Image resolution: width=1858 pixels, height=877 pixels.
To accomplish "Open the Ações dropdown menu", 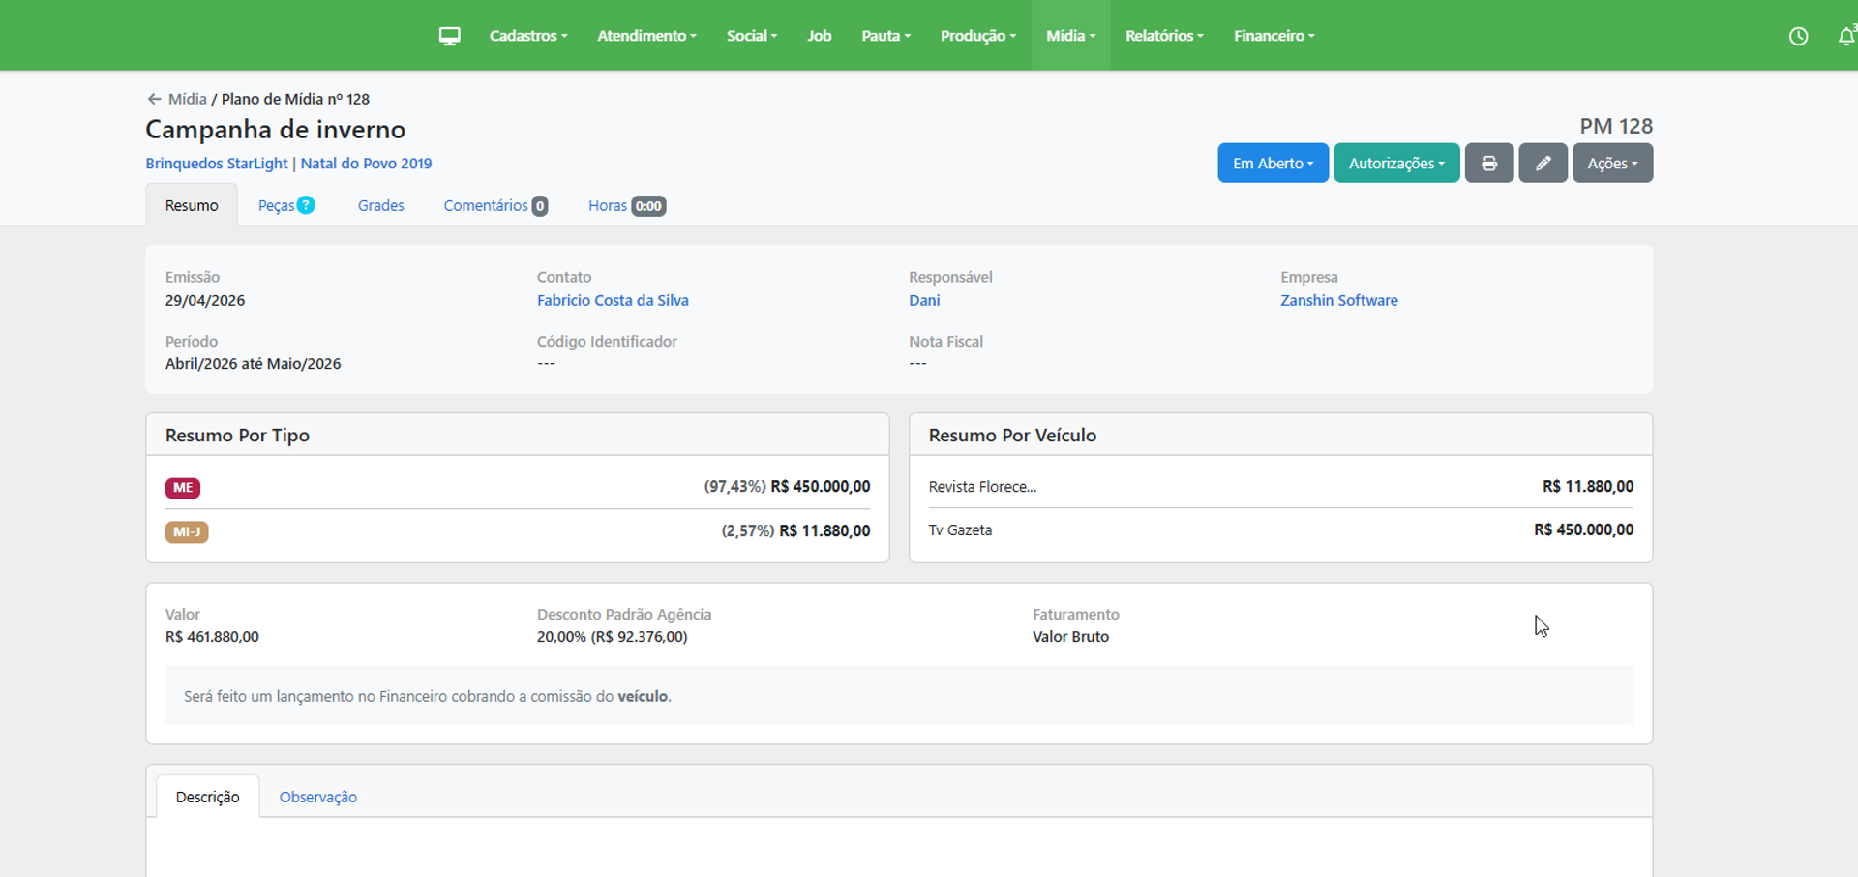I will (1612, 163).
